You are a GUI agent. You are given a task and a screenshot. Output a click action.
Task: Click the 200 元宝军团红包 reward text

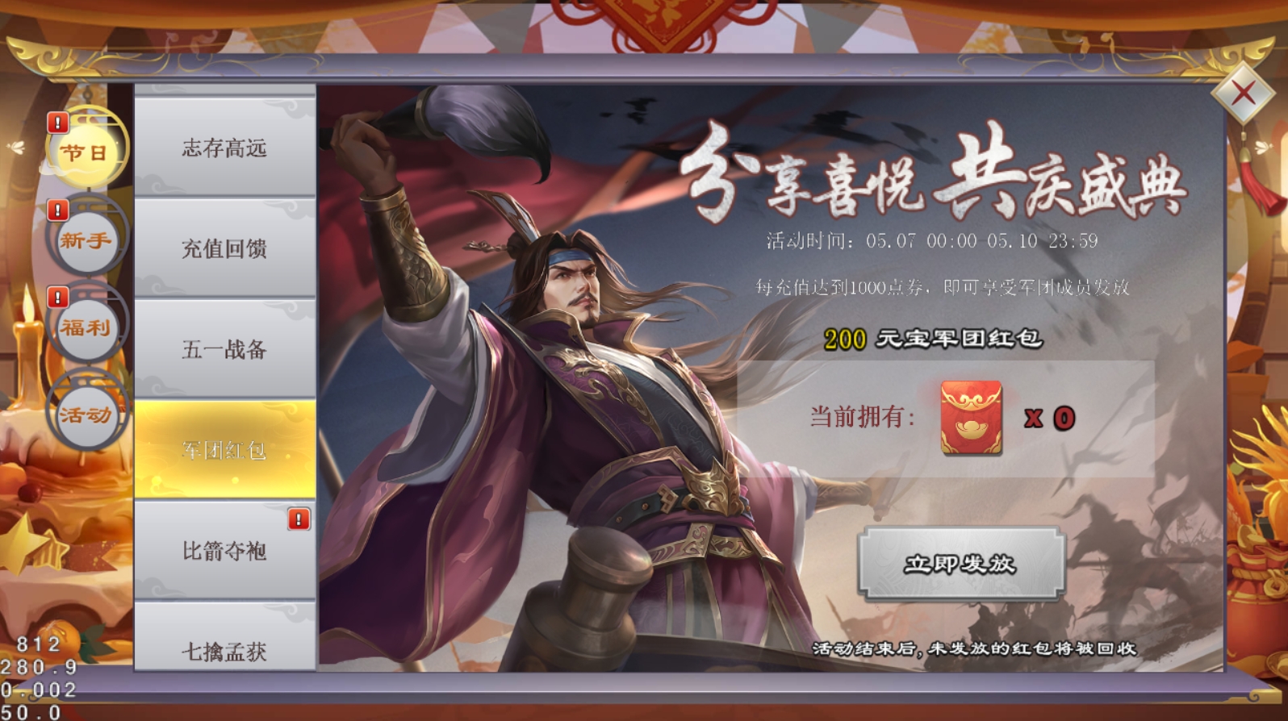pyautogui.click(x=933, y=339)
